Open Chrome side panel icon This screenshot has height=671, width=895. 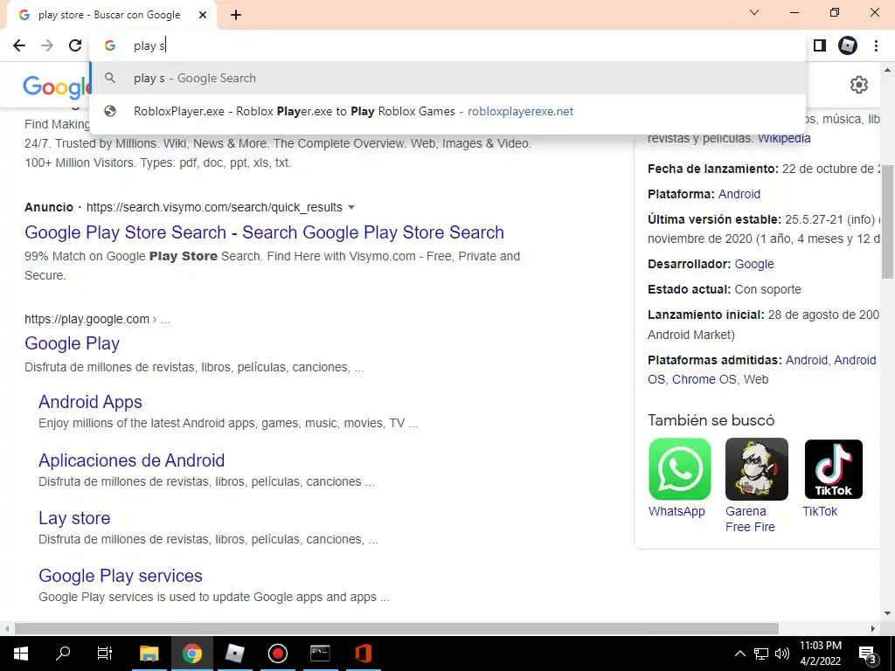[x=820, y=45]
